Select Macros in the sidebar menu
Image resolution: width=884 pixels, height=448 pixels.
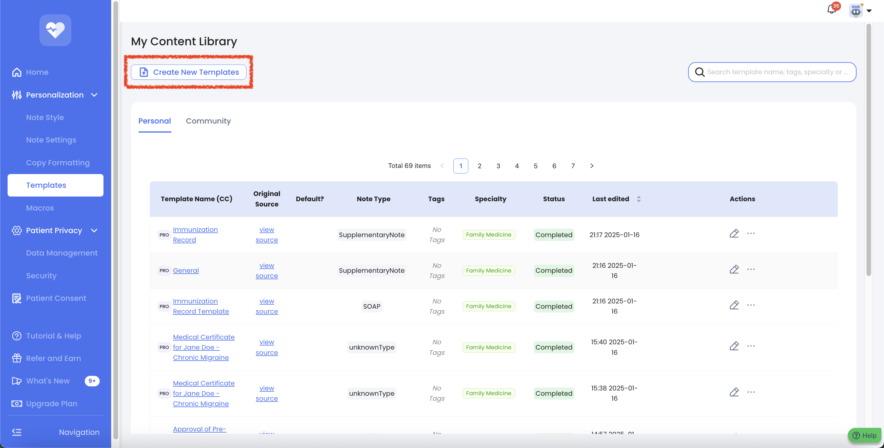[x=40, y=208]
